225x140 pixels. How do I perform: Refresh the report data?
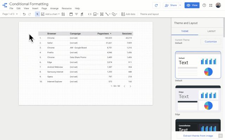(x=156, y=6)
